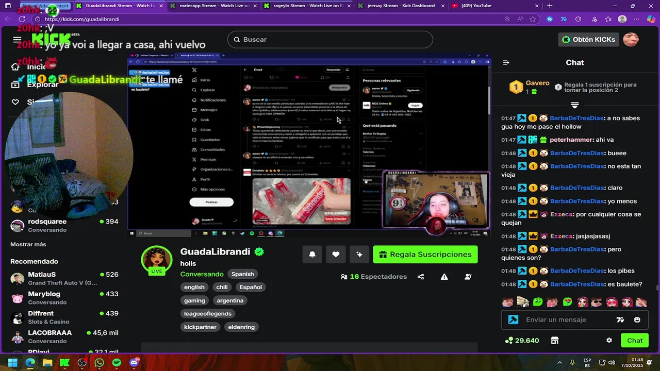Click the green Chat send button
The width and height of the screenshot is (660, 371).
click(x=635, y=341)
